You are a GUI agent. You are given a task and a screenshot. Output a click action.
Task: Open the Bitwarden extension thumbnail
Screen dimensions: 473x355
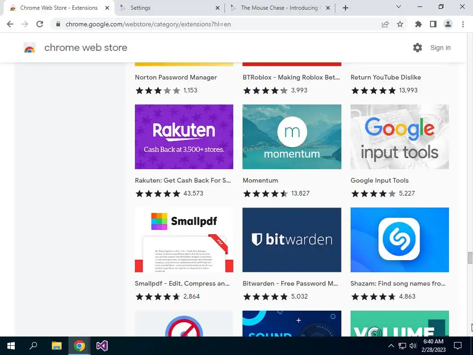[x=292, y=240]
